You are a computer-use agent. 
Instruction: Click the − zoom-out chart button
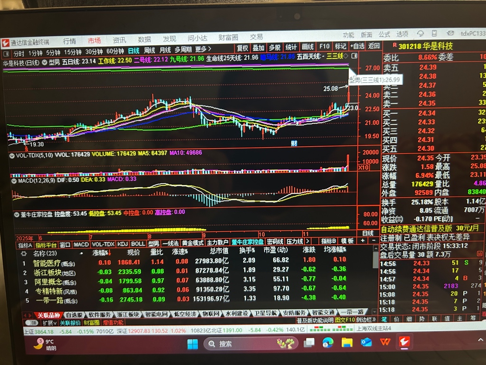(374, 240)
